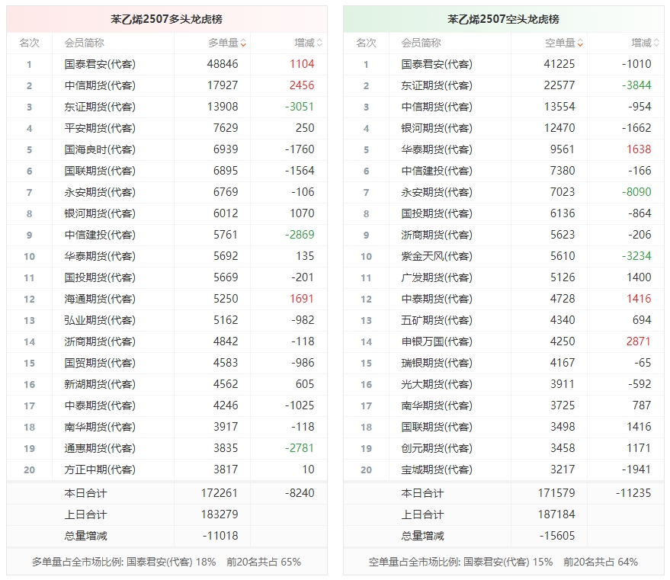Click short 上日合计 value 187184
670x580 pixels.
point(556,514)
